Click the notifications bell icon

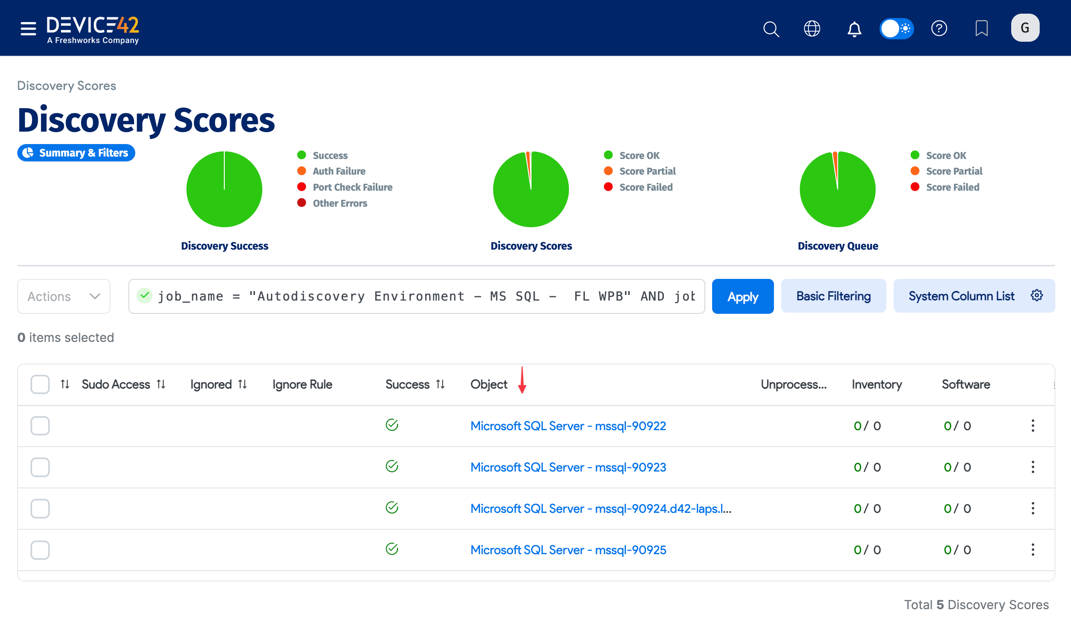854,28
